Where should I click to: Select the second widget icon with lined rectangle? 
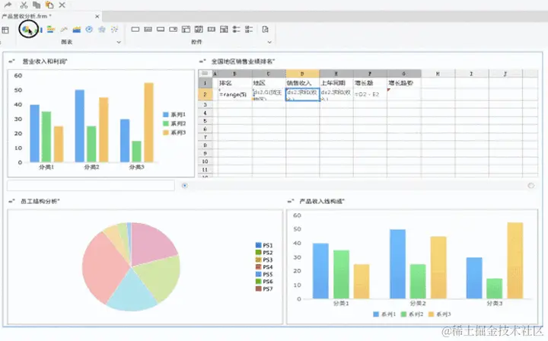click(x=148, y=30)
